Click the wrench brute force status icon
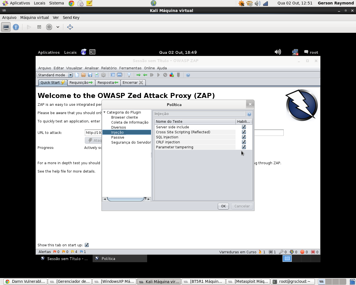Screen dimensions: 356x285 [x=281, y=252]
